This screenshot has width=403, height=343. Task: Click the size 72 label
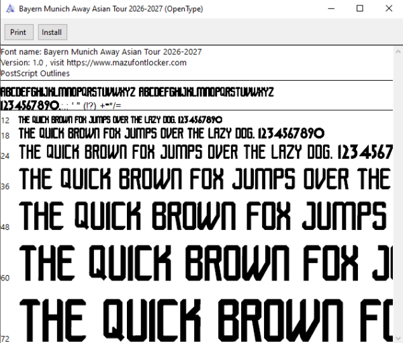[x=5, y=339]
